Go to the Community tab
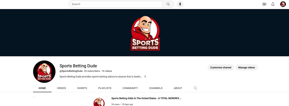Image resolution: width=289 pixels, height=106 pixels. (130, 88)
